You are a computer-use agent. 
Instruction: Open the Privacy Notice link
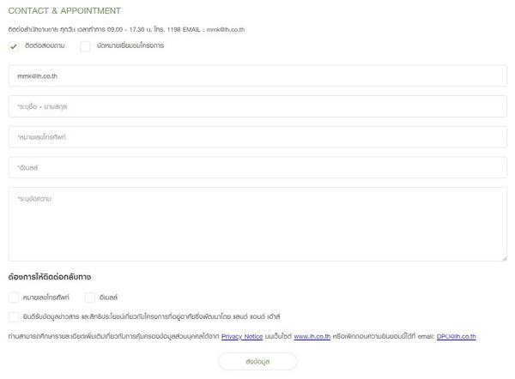click(241, 337)
